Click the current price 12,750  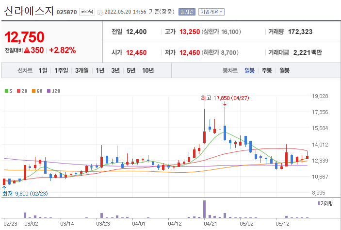[x=24, y=37]
